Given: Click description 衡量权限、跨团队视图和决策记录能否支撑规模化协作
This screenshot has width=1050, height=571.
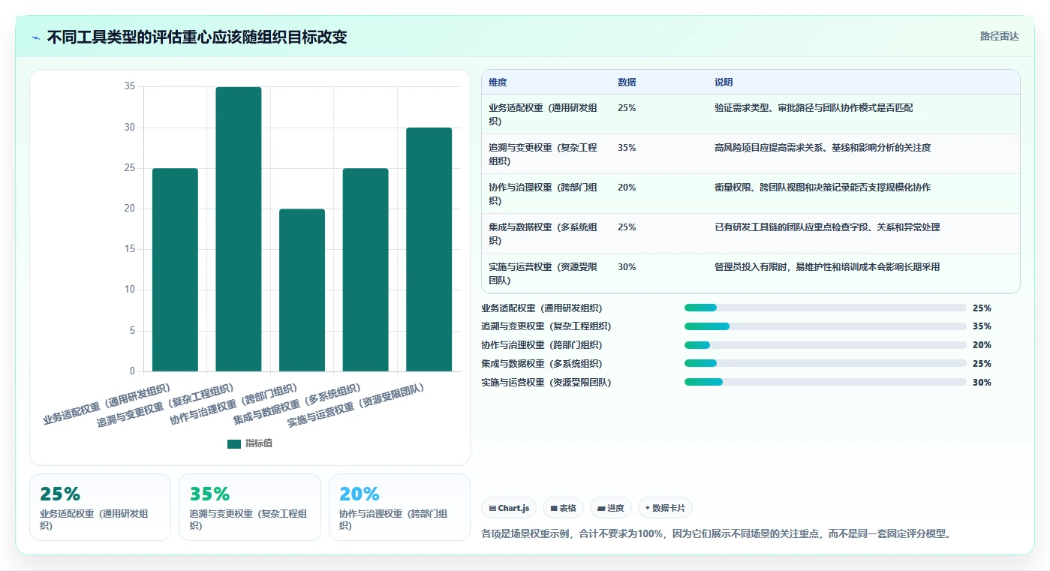Looking at the screenshot, I should point(823,188).
